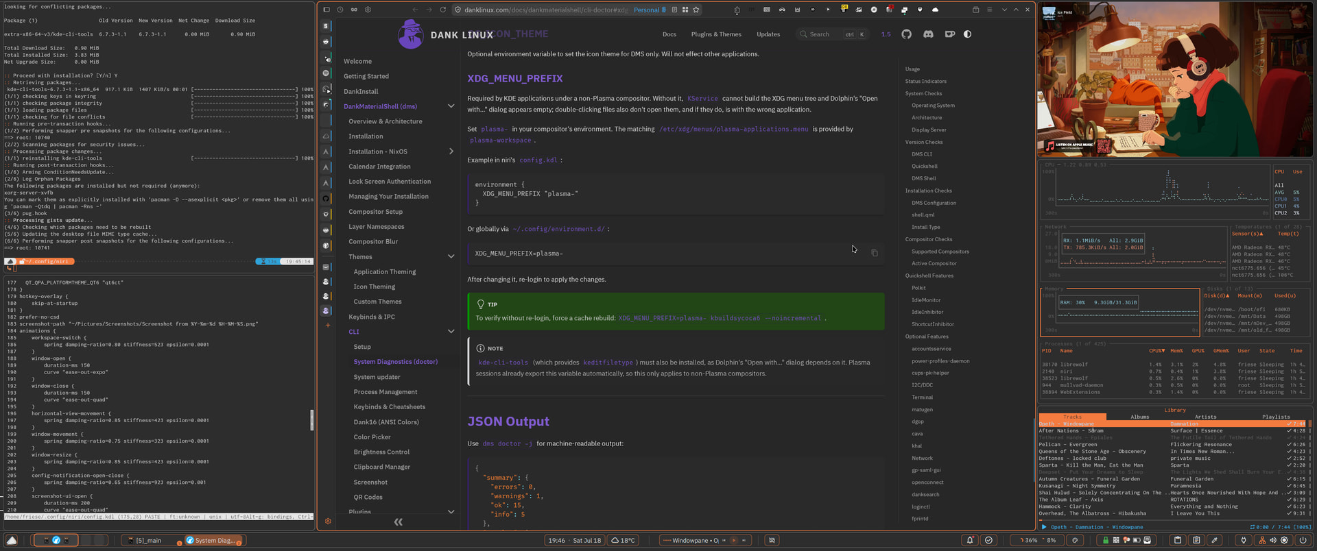Collapse the CLI section chevron
Viewport: 1317px width, 551px height.
click(451, 332)
